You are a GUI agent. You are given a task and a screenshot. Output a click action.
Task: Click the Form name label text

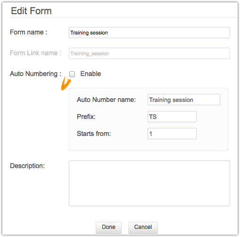pos(28,32)
